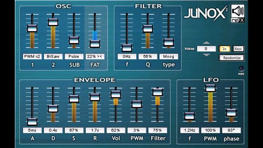Click the envelope Release slider handle
The height and width of the screenshot is (148, 263).
pyautogui.click(x=95, y=97)
